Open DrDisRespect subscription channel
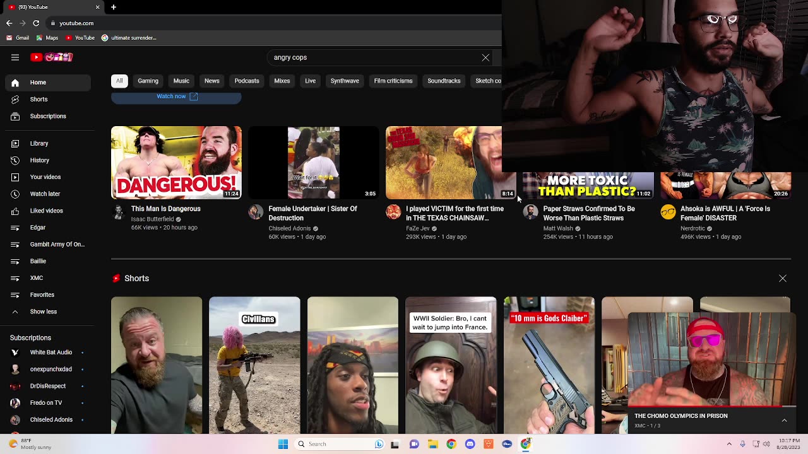 tap(48, 386)
